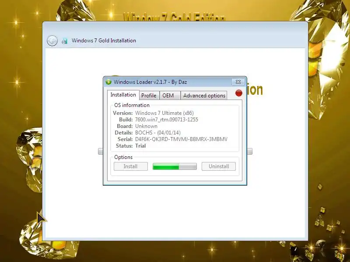Image resolution: width=350 pixels, height=262 pixels.
Task: Click the Uninstall button
Action: [219, 166]
